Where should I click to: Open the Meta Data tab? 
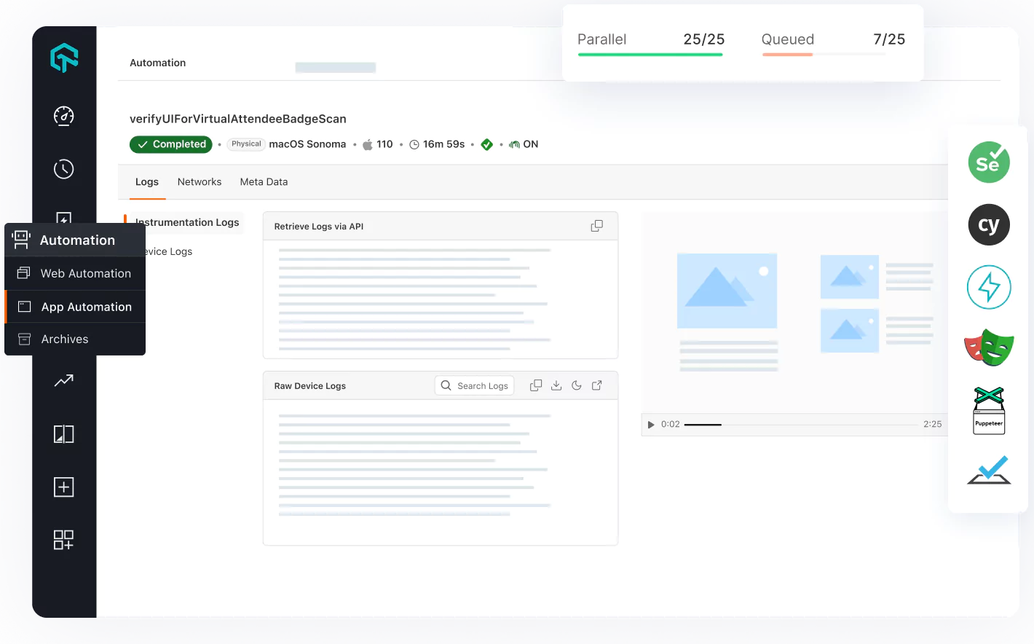pyautogui.click(x=264, y=181)
